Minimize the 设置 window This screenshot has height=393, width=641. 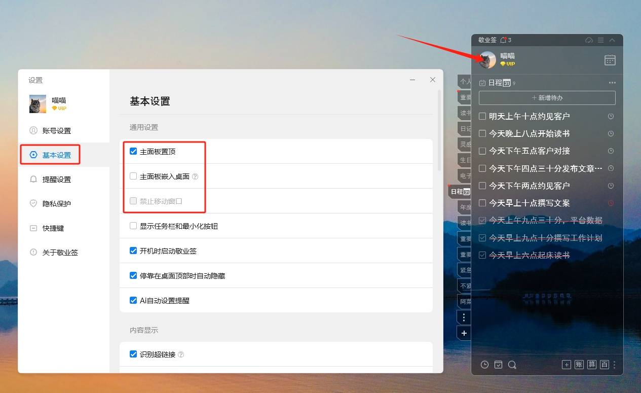point(413,80)
